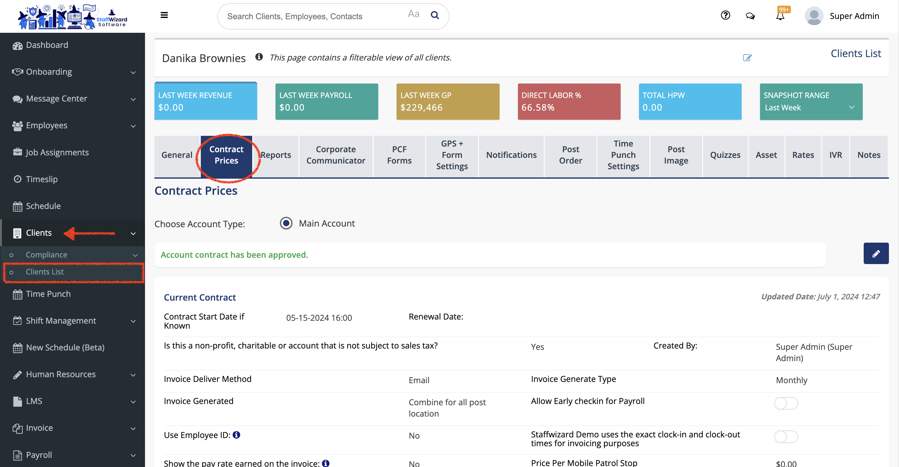Viewport: 899px width, 467px height.
Task: Click the edit client name icon
Action: click(x=747, y=58)
